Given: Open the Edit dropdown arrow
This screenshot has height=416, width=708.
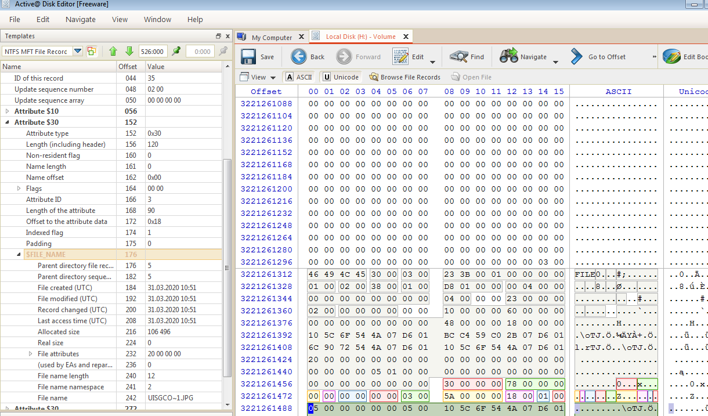Looking at the screenshot, I should (432, 61).
